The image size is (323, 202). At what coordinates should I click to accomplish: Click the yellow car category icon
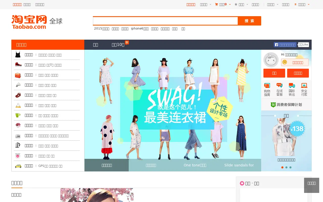tap(18, 166)
